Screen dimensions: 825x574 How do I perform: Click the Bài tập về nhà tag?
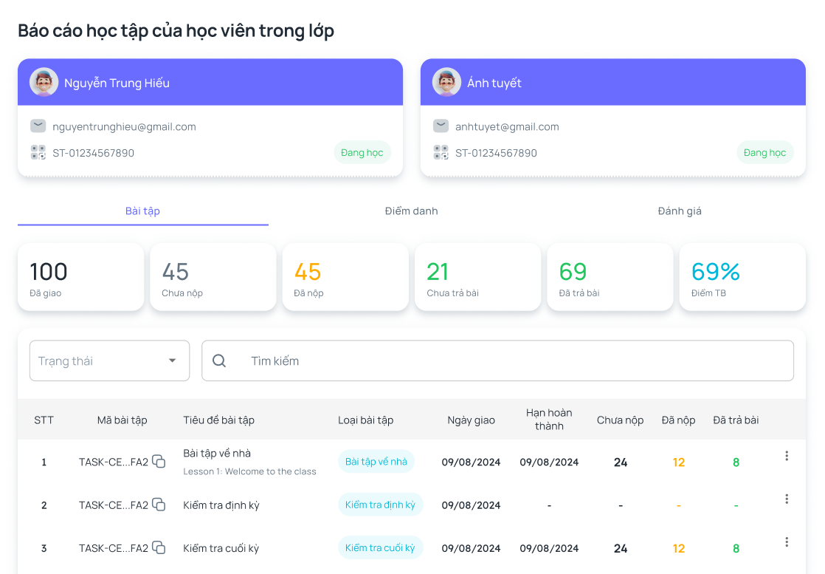(376, 462)
